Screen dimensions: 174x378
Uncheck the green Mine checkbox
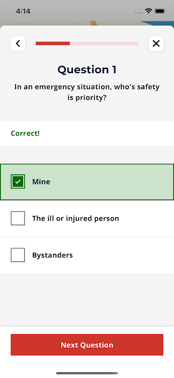(x=18, y=181)
